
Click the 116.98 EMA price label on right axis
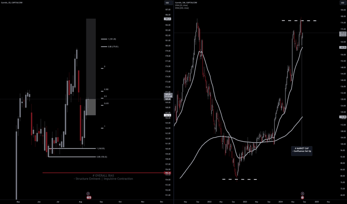(343, 117)
